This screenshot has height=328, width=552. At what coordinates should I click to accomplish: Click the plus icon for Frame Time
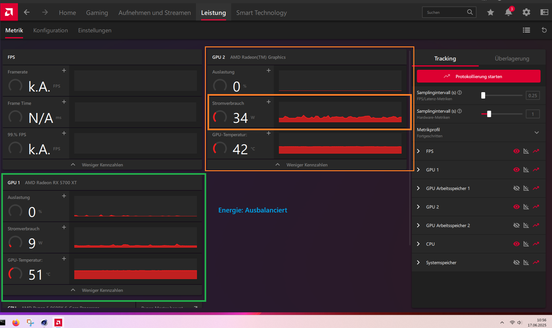[x=64, y=102]
